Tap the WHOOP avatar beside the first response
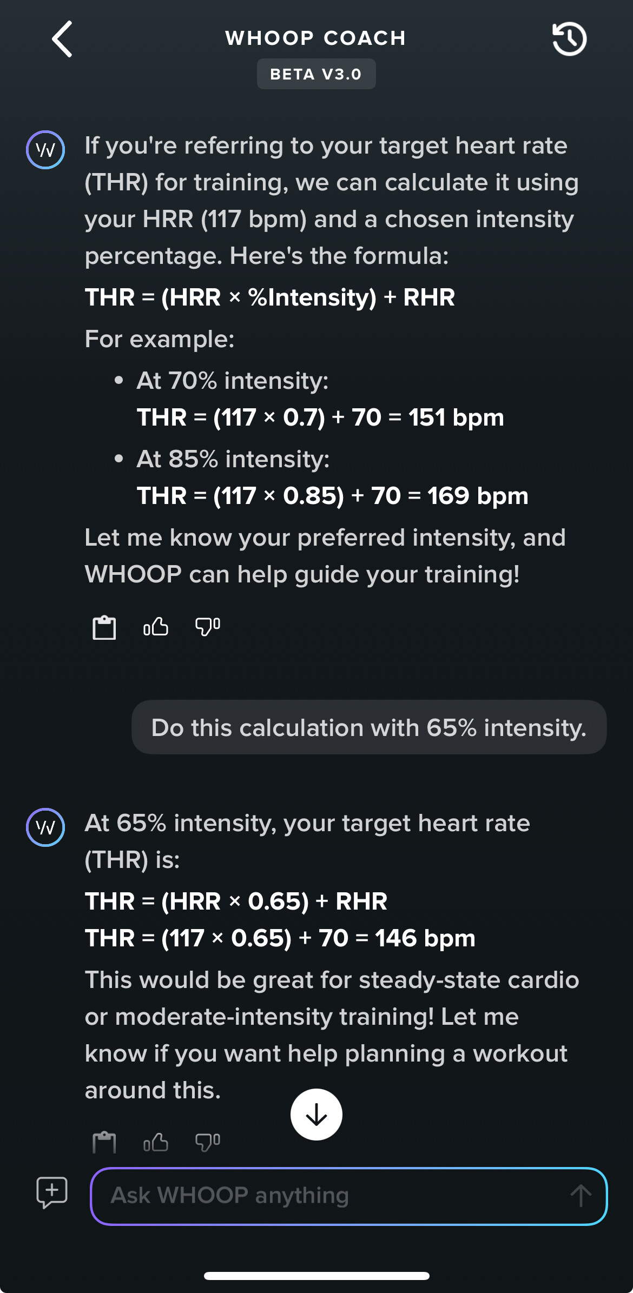Screen dimensions: 633x1293 click(45, 150)
